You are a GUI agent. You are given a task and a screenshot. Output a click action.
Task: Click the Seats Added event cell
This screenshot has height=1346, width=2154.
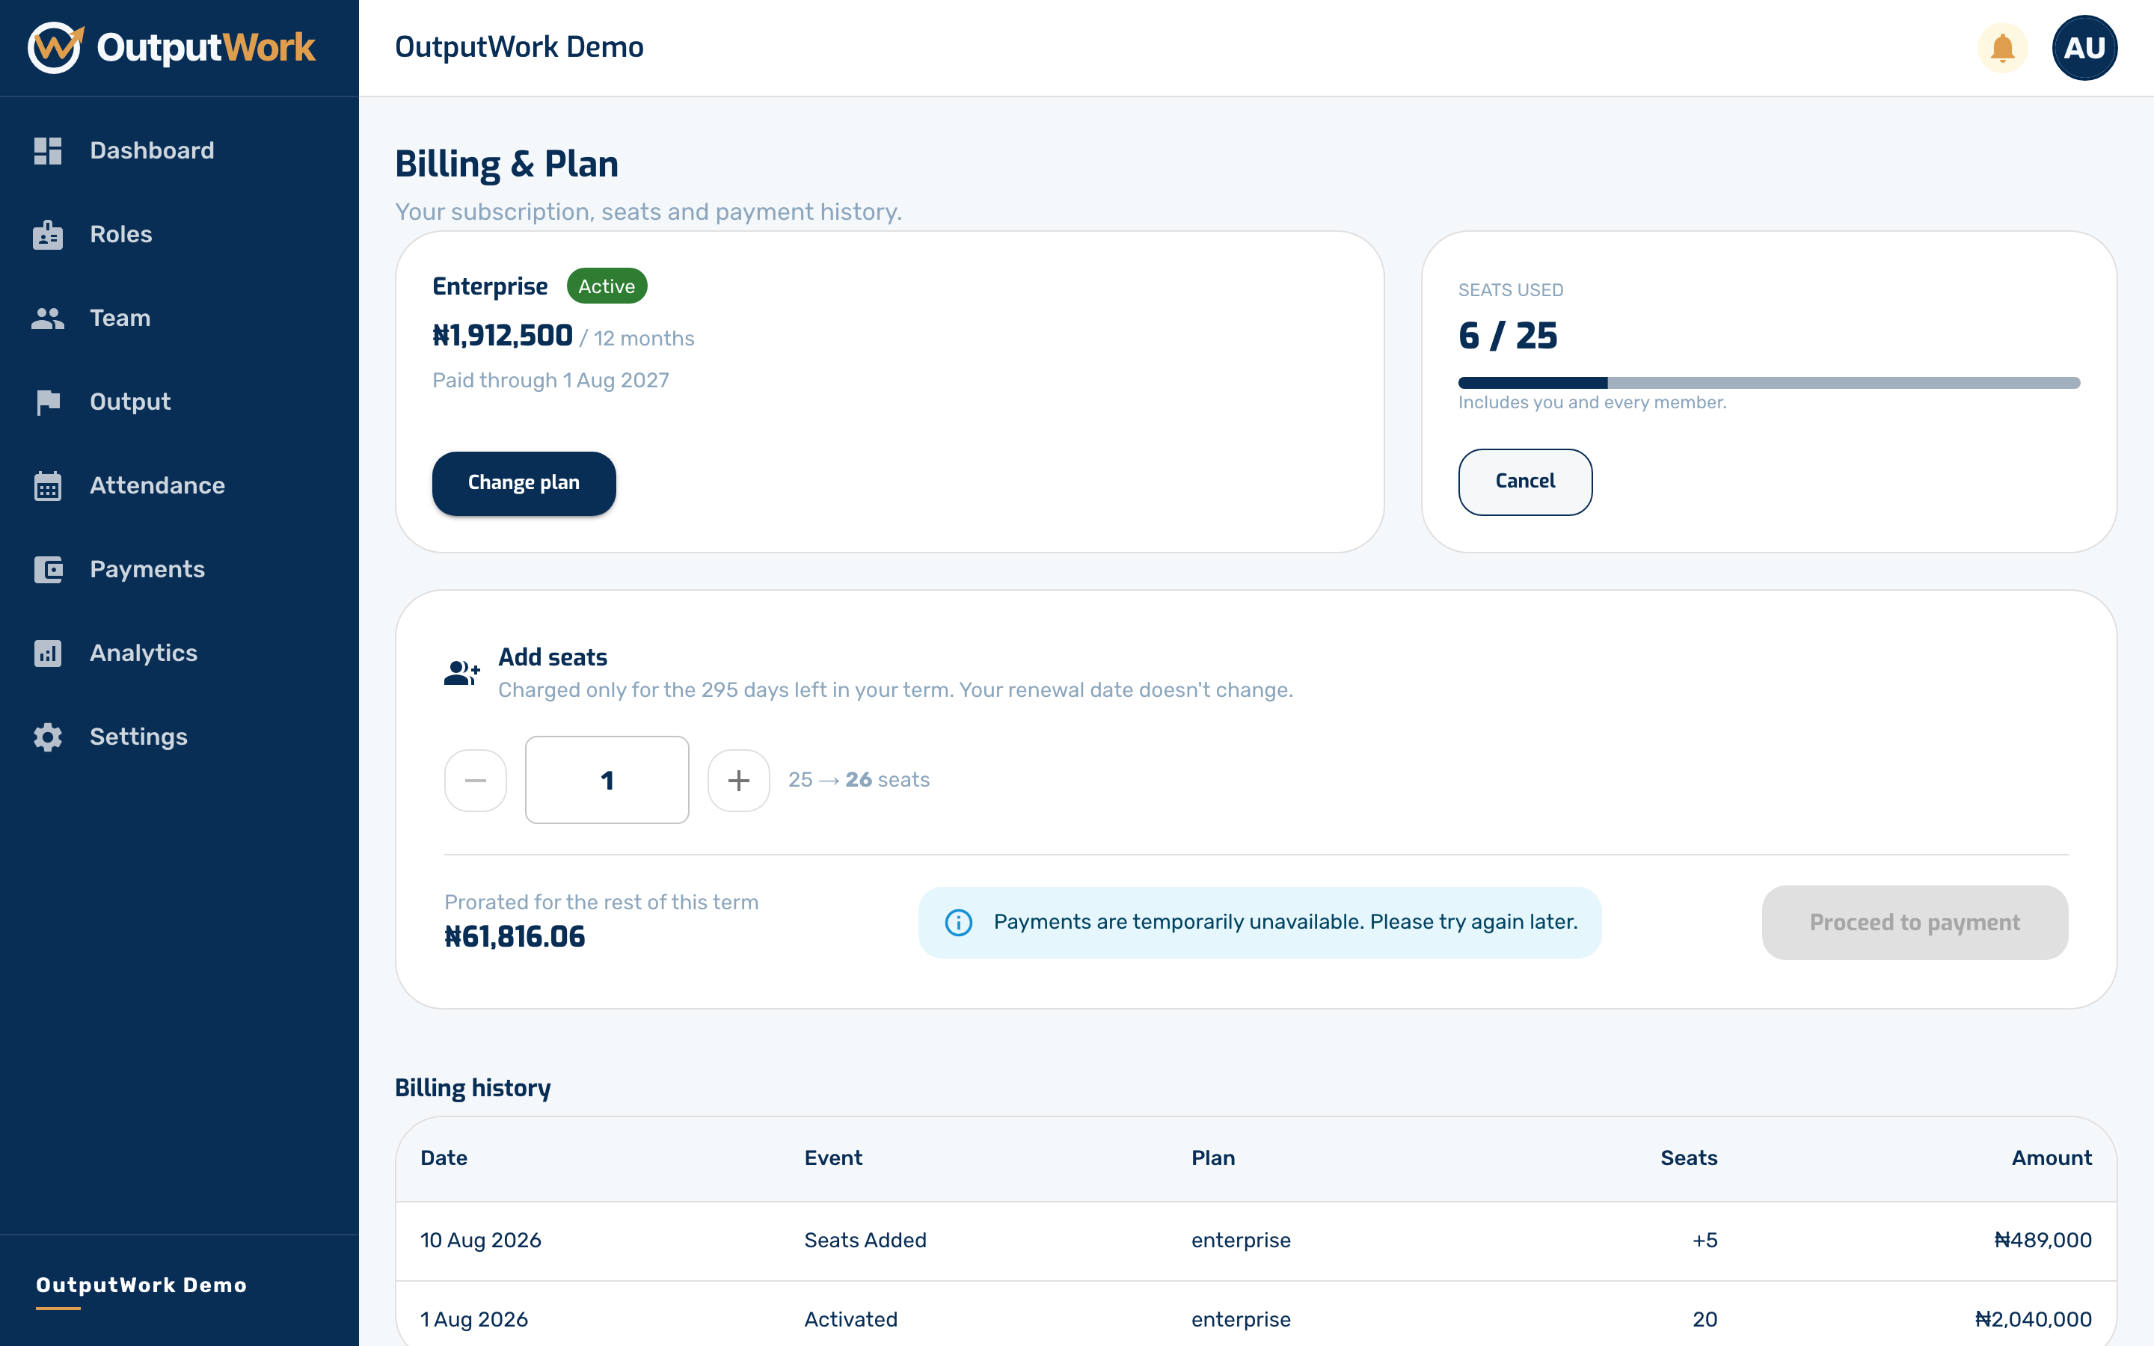coord(865,1240)
